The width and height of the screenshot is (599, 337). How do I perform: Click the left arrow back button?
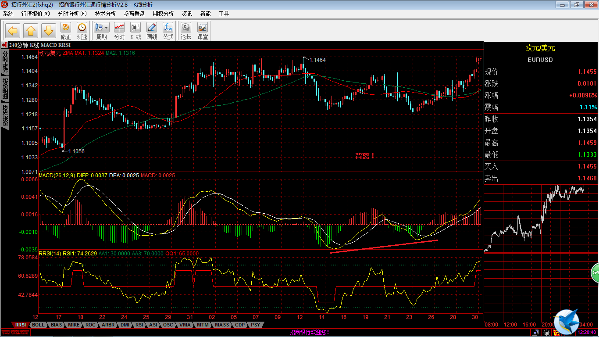(13, 31)
